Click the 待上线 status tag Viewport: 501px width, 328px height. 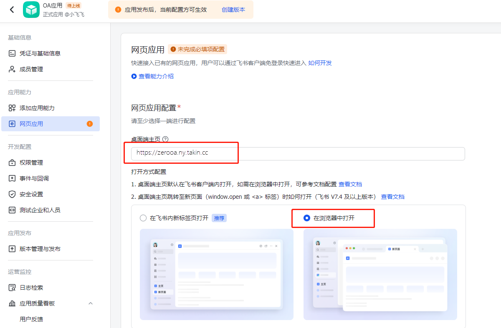point(73,5)
